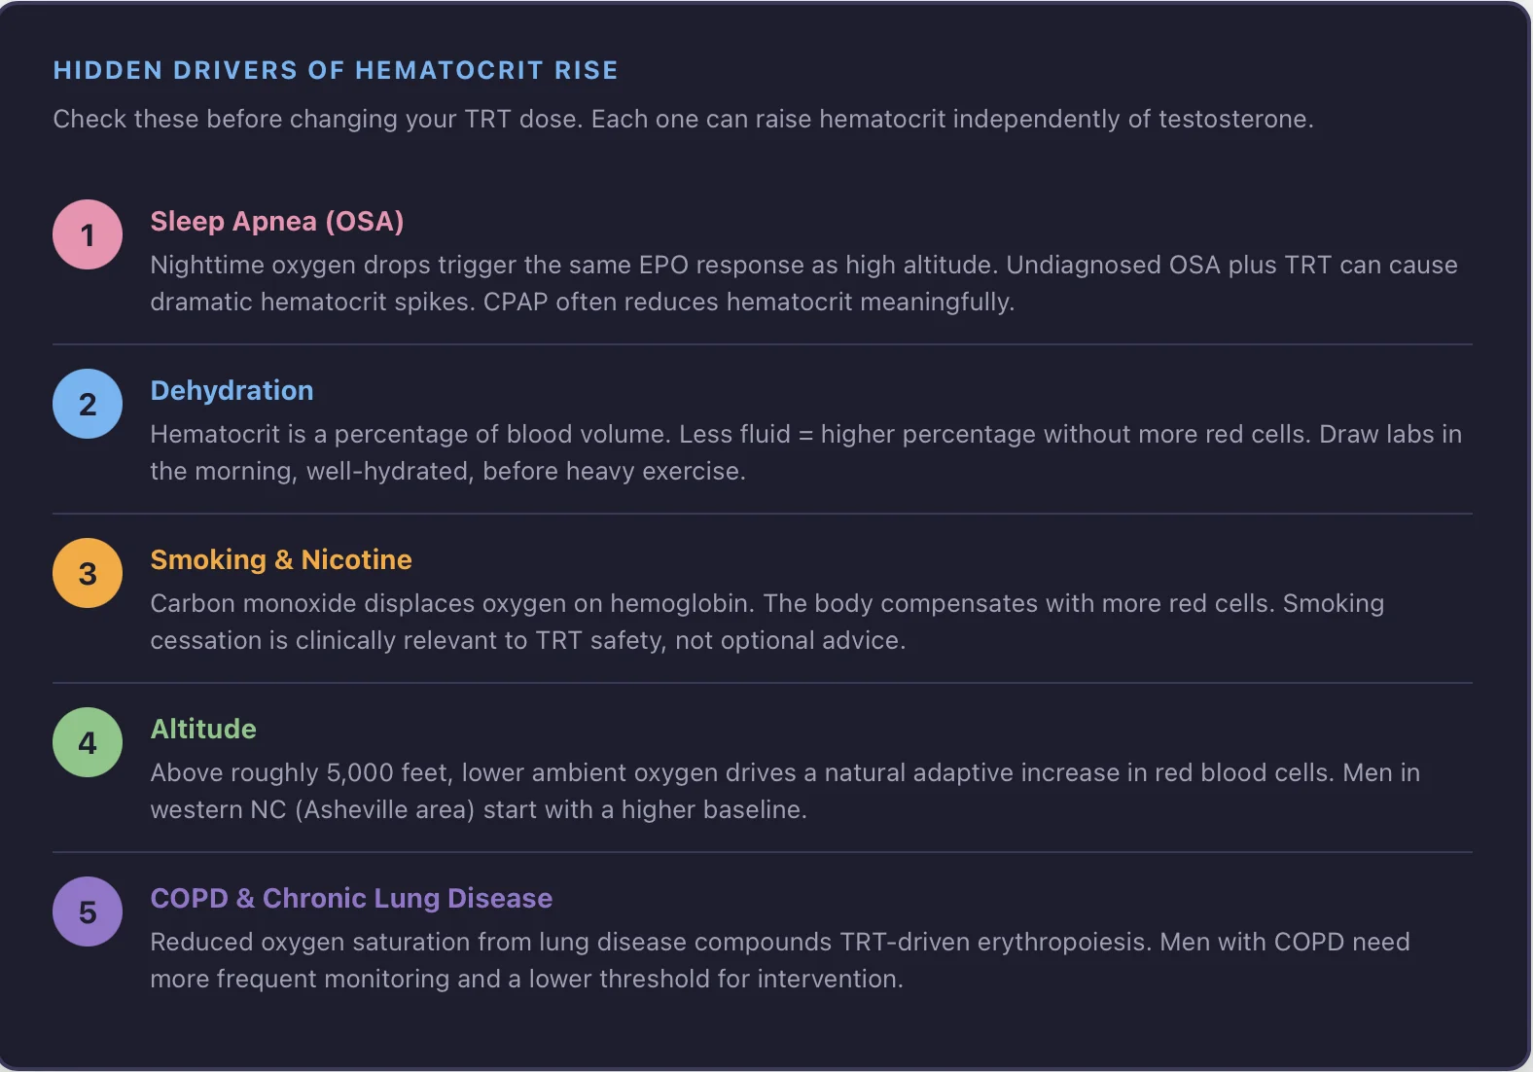
Task: Click the divider line below Sleep Apnea section
Action: pyautogui.click(x=762, y=344)
